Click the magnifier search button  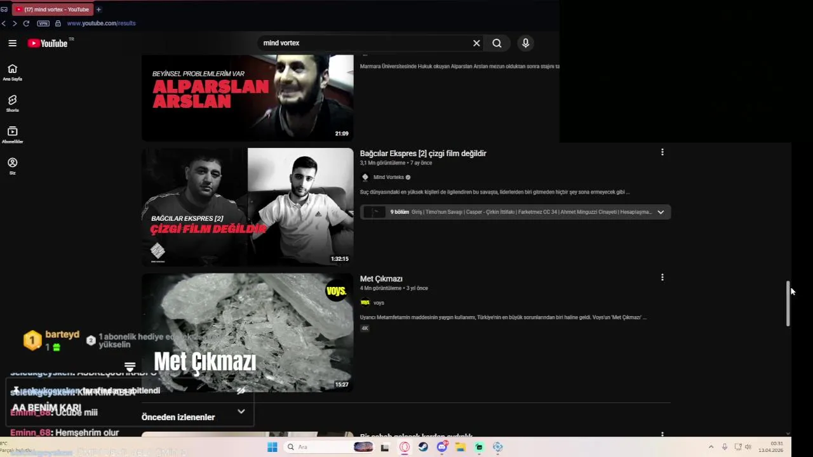497,43
